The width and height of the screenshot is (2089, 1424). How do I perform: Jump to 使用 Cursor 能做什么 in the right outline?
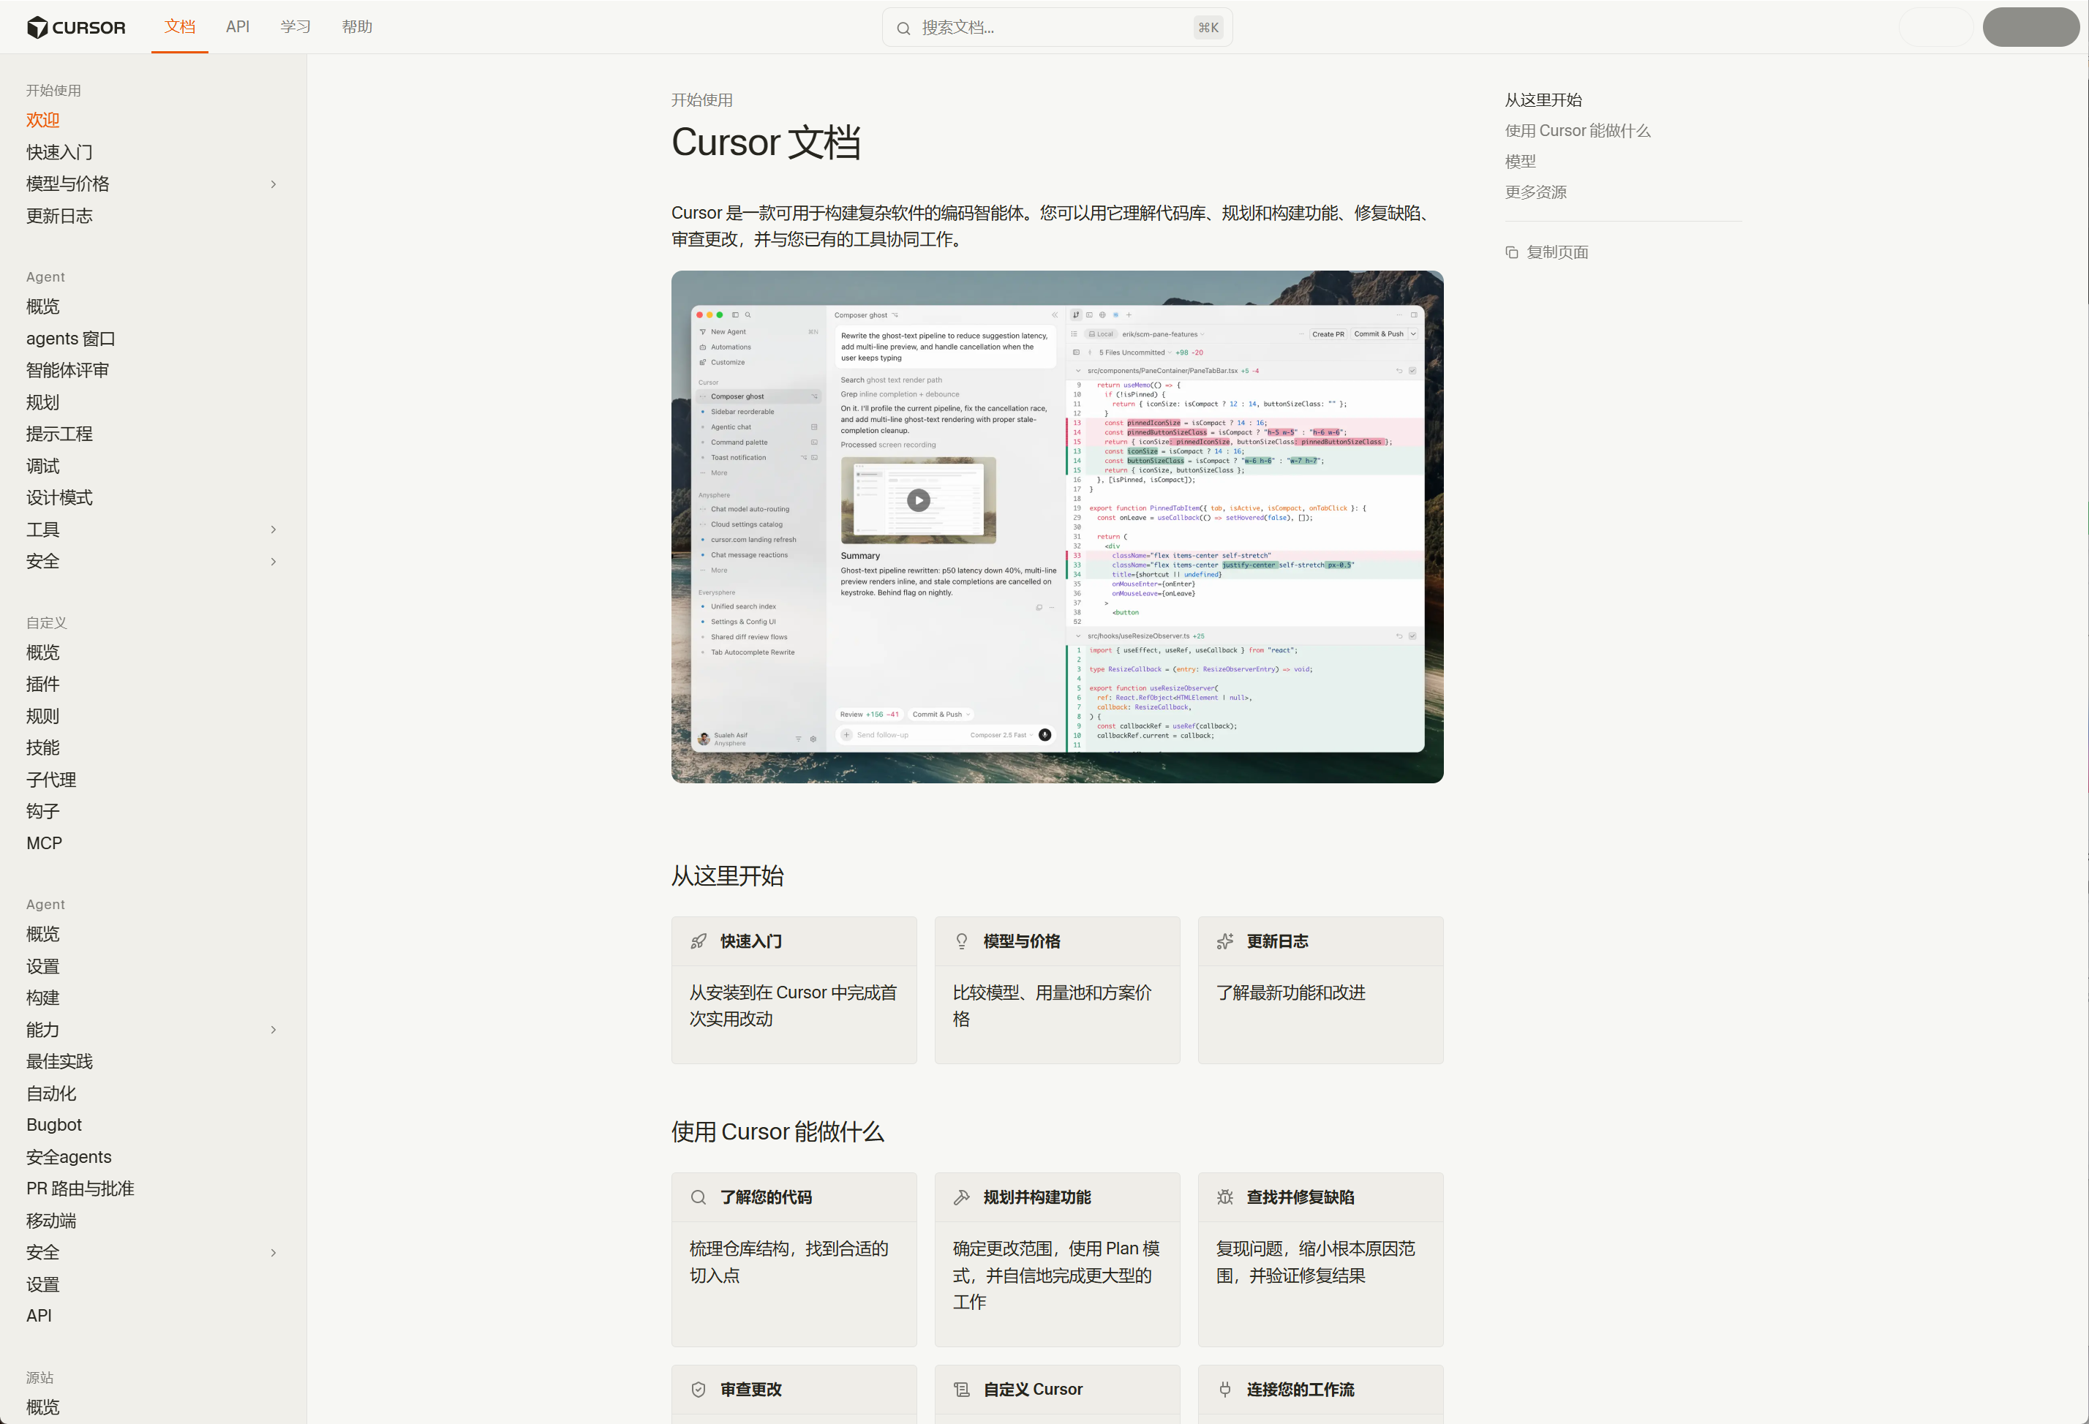click(x=1578, y=131)
